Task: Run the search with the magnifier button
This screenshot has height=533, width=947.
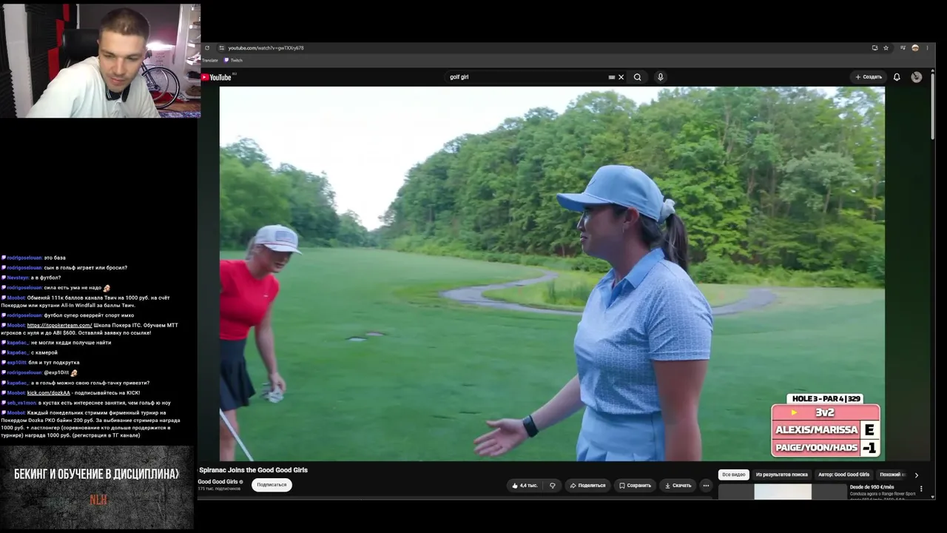Action: 637,77
